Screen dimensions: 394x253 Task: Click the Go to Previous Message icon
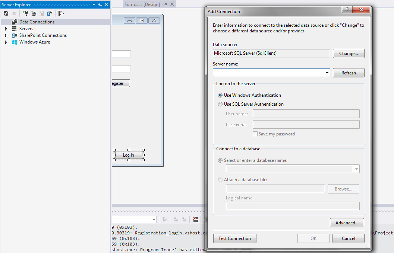coord(176,220)
